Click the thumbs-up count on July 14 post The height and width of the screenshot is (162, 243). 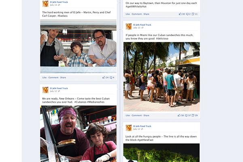coord(105,77)
